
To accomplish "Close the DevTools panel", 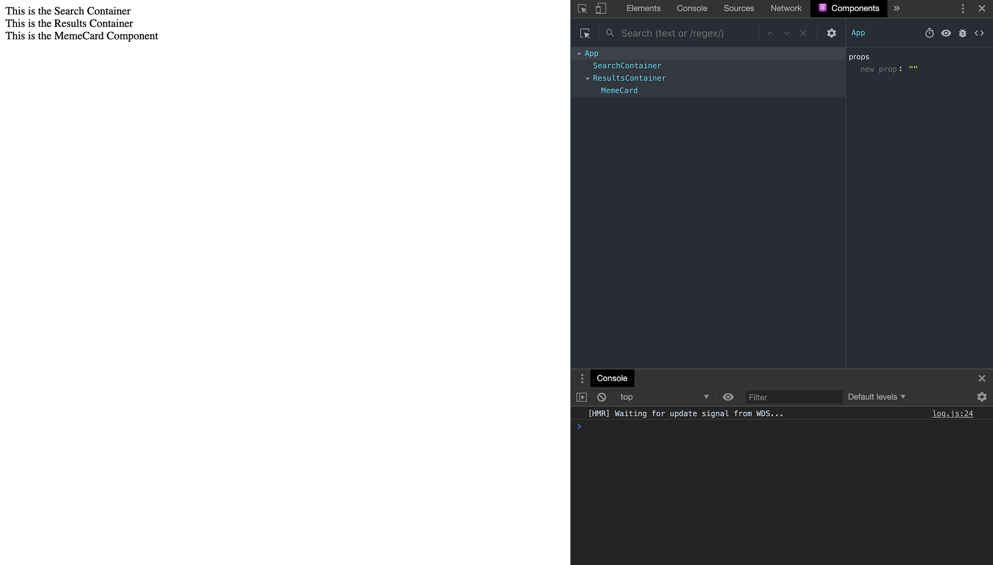I will click(982, 8).
